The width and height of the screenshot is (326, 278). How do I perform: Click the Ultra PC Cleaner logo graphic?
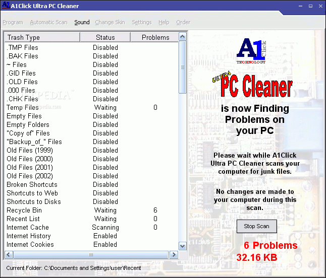[252, 85]
